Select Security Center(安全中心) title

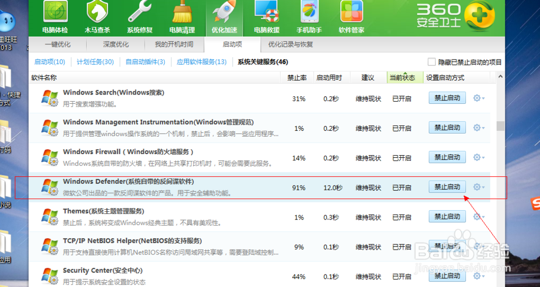tap(103, 270)
